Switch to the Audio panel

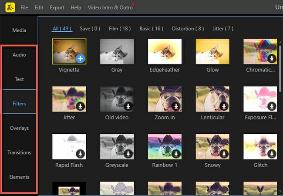tap(19, 55)
